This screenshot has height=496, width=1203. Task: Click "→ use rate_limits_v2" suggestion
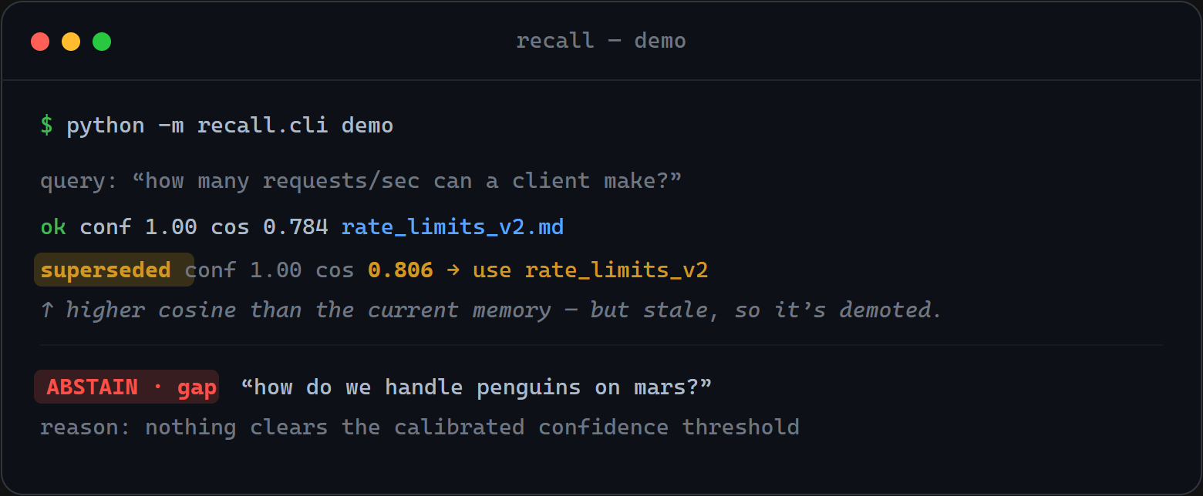(x=577, y=270)
